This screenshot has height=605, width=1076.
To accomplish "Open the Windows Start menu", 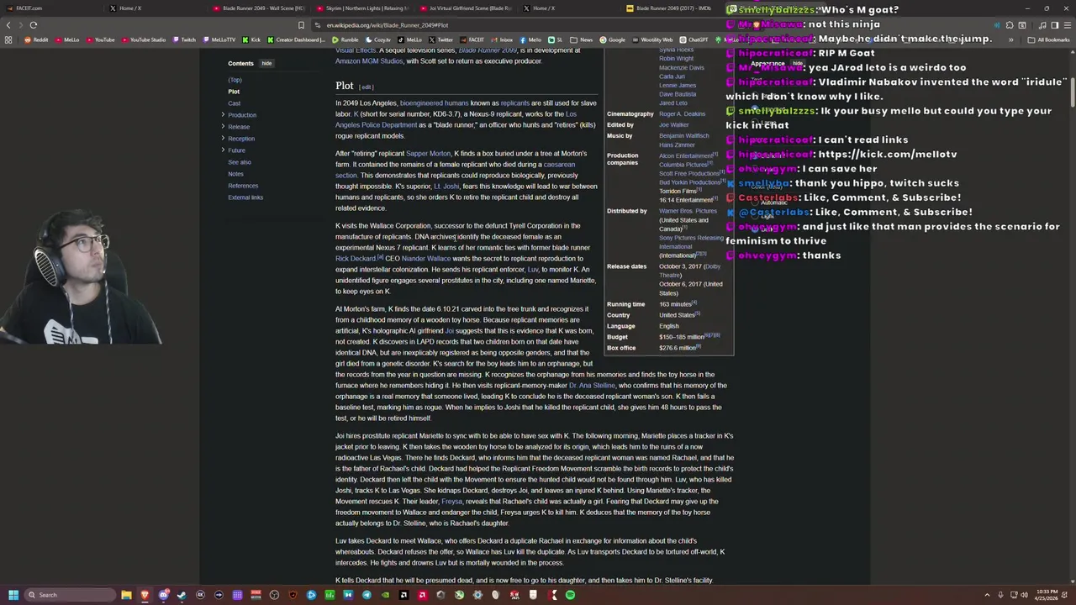I will (13, 595).
